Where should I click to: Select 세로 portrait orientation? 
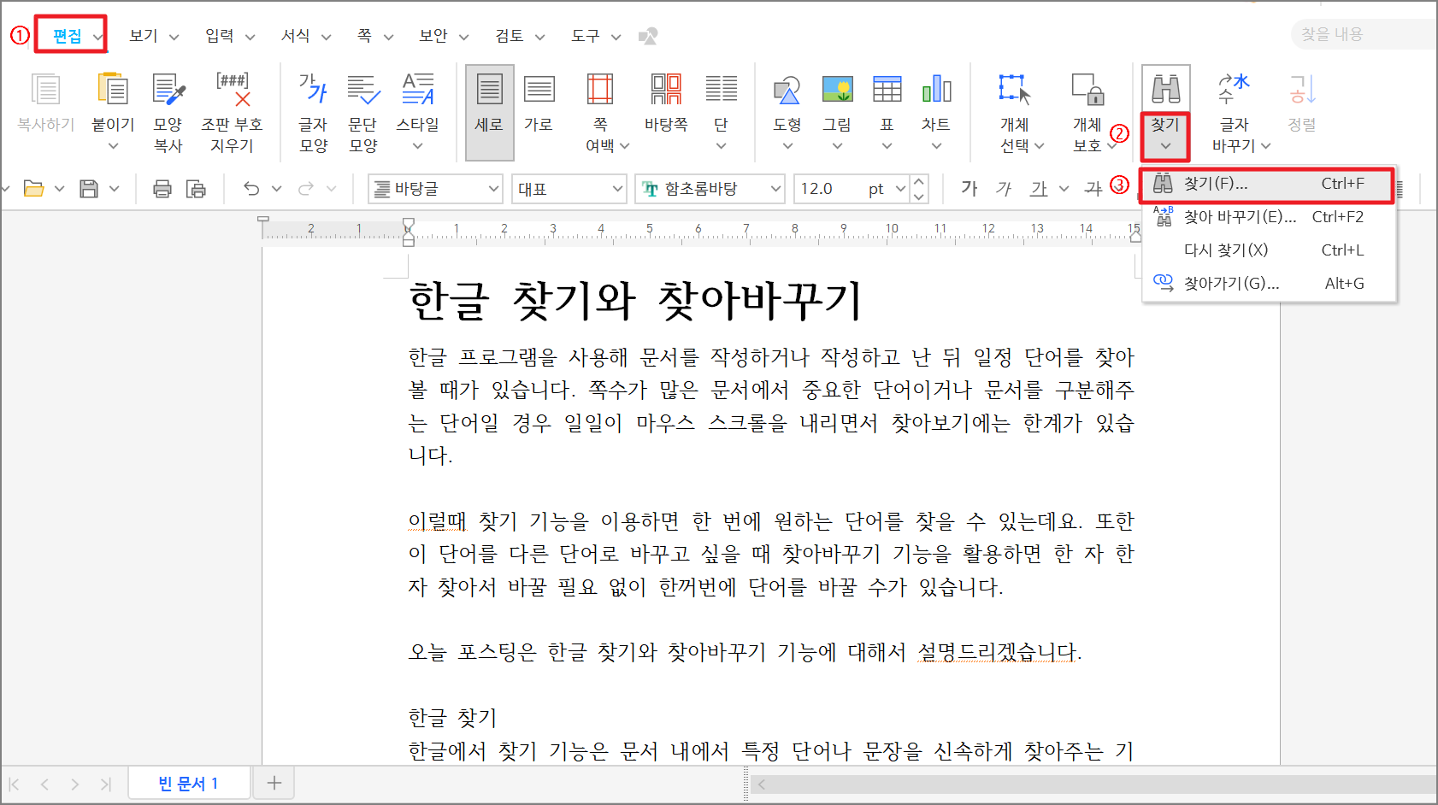(x=490, y=112)
